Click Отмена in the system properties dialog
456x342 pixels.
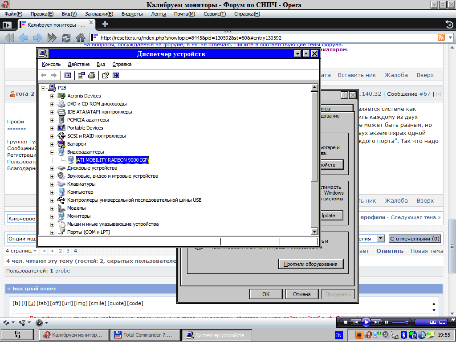click(x=302, y=294)
